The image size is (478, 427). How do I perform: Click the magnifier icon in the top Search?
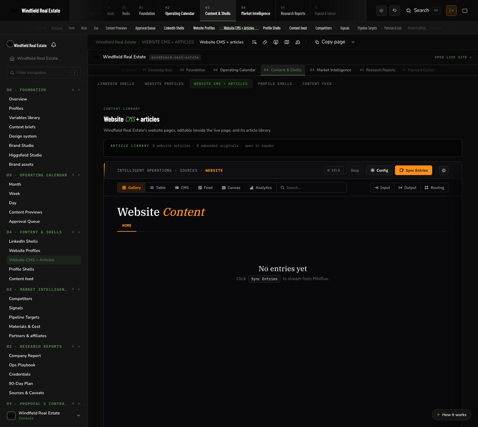pyautogui.click(x=409, y=11)
